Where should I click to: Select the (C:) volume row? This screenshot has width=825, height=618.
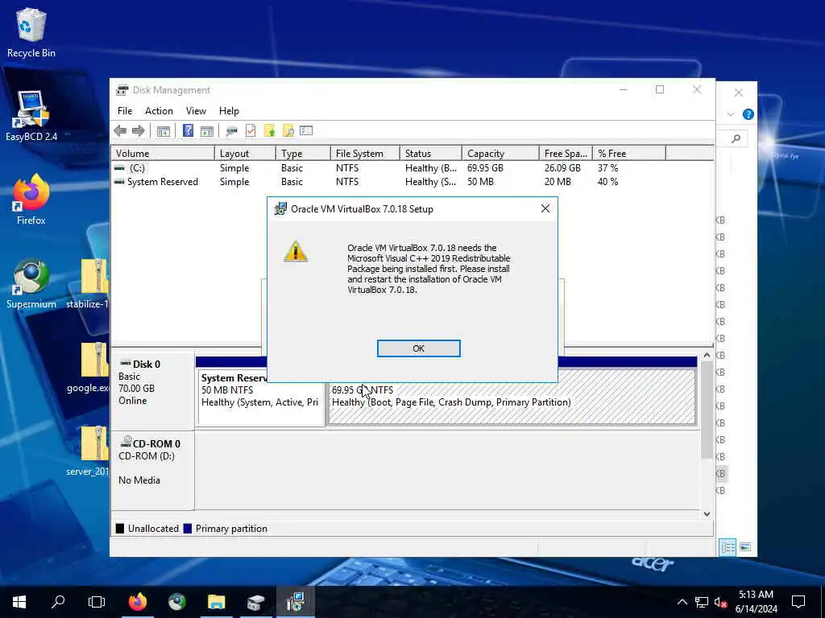pos(388,168)
